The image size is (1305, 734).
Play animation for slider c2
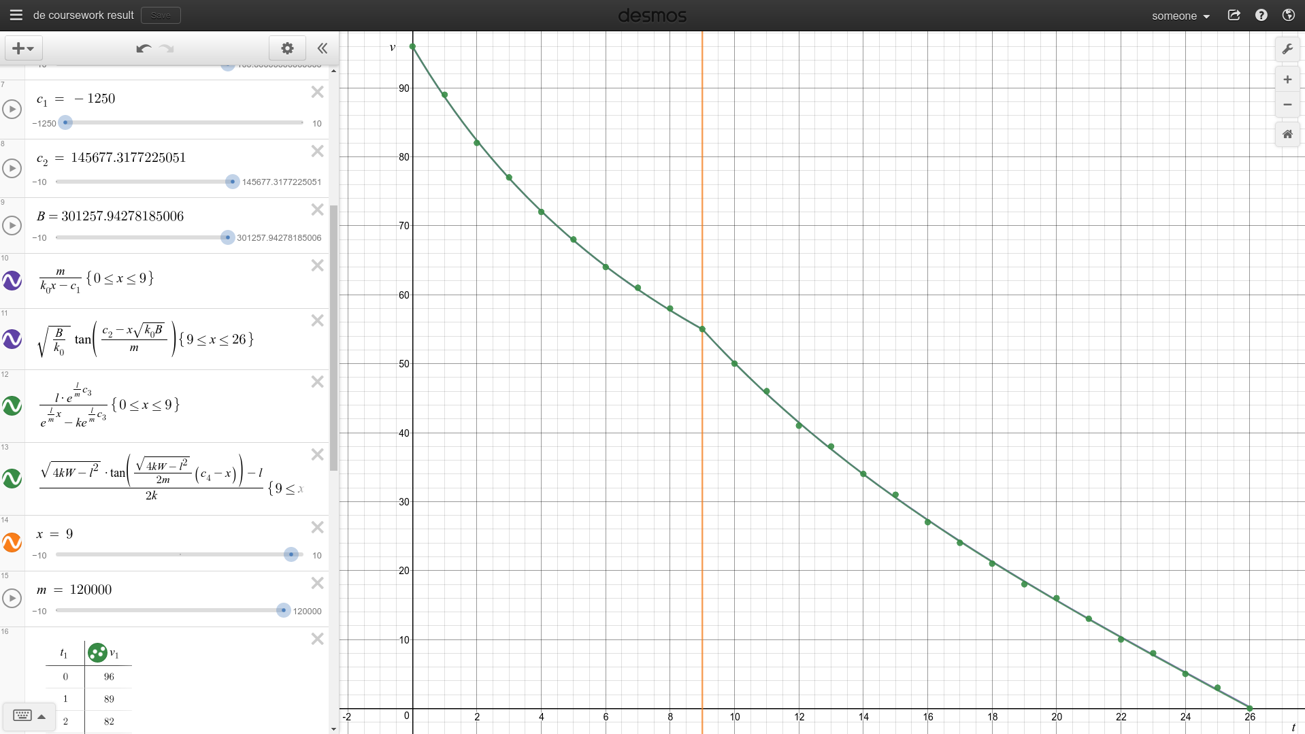click(12, 168)
